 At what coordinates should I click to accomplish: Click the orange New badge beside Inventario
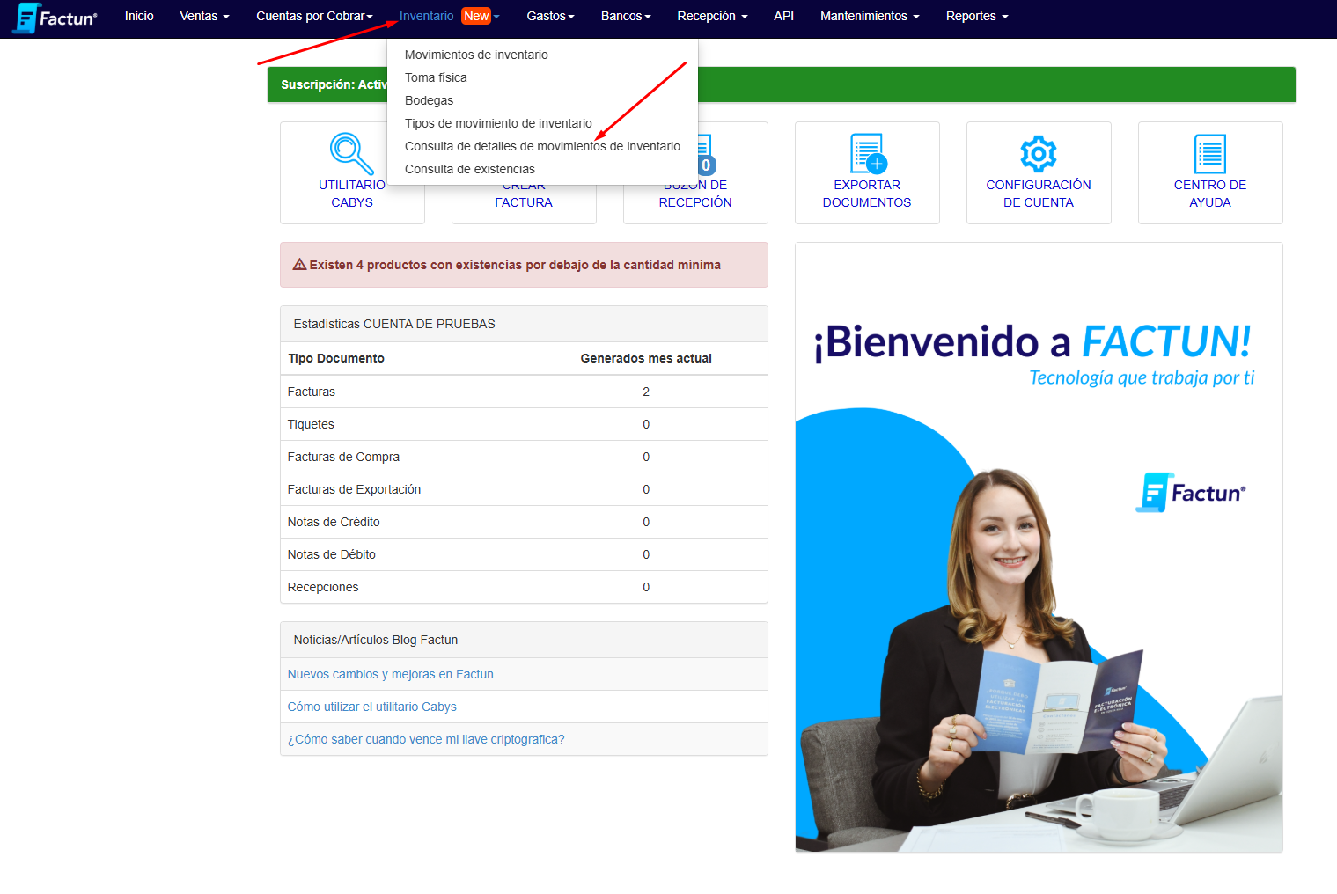click(x=476, y=16)
